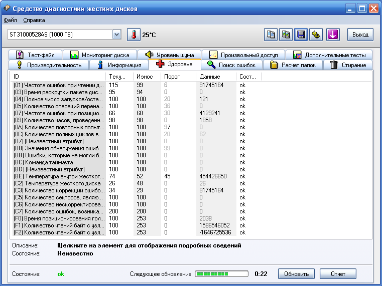Click the copy text to clipboard icon
382x286 pixels.
[271, 35]
